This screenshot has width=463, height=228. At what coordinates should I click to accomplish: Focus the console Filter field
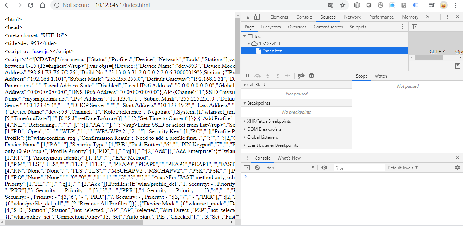coord(359,168)
